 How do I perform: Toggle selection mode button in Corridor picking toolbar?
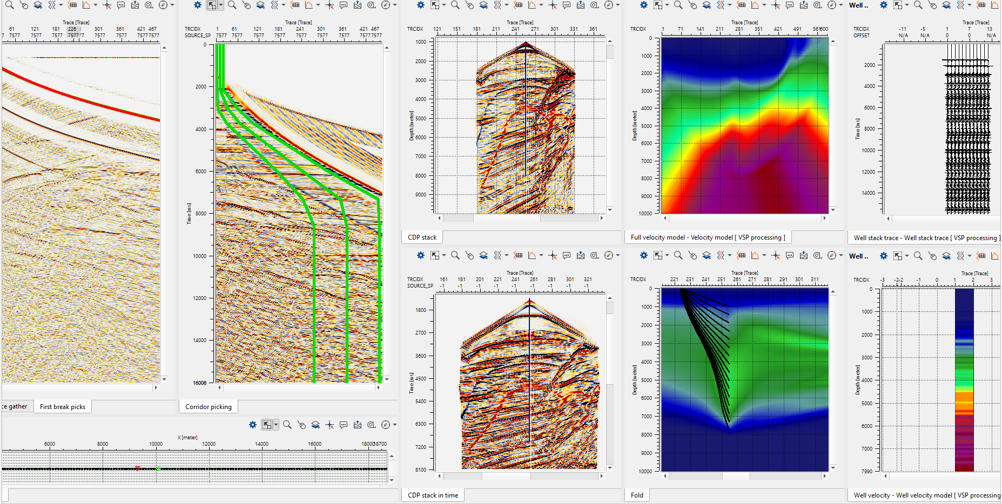(212, 5)
